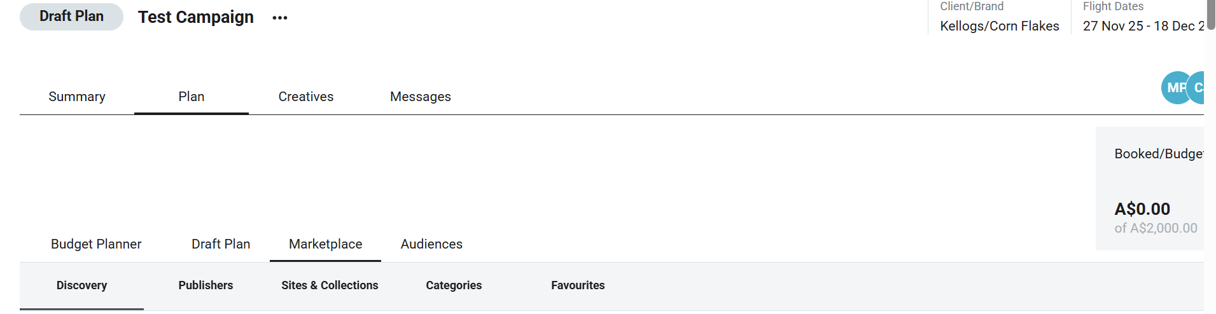This screenshot has height=314, width=1216.
Task: Open Sites & Collections tab
Action: point(330,285)
